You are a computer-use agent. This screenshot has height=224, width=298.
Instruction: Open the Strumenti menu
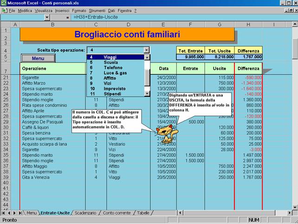pos(97,10)
